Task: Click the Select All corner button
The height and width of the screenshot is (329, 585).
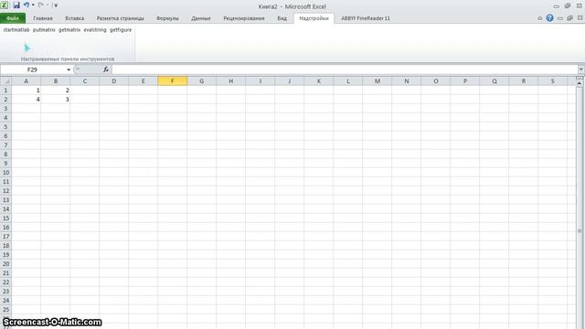Action: (6, 81)
